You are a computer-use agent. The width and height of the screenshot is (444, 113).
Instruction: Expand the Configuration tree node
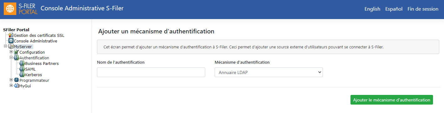11,52
